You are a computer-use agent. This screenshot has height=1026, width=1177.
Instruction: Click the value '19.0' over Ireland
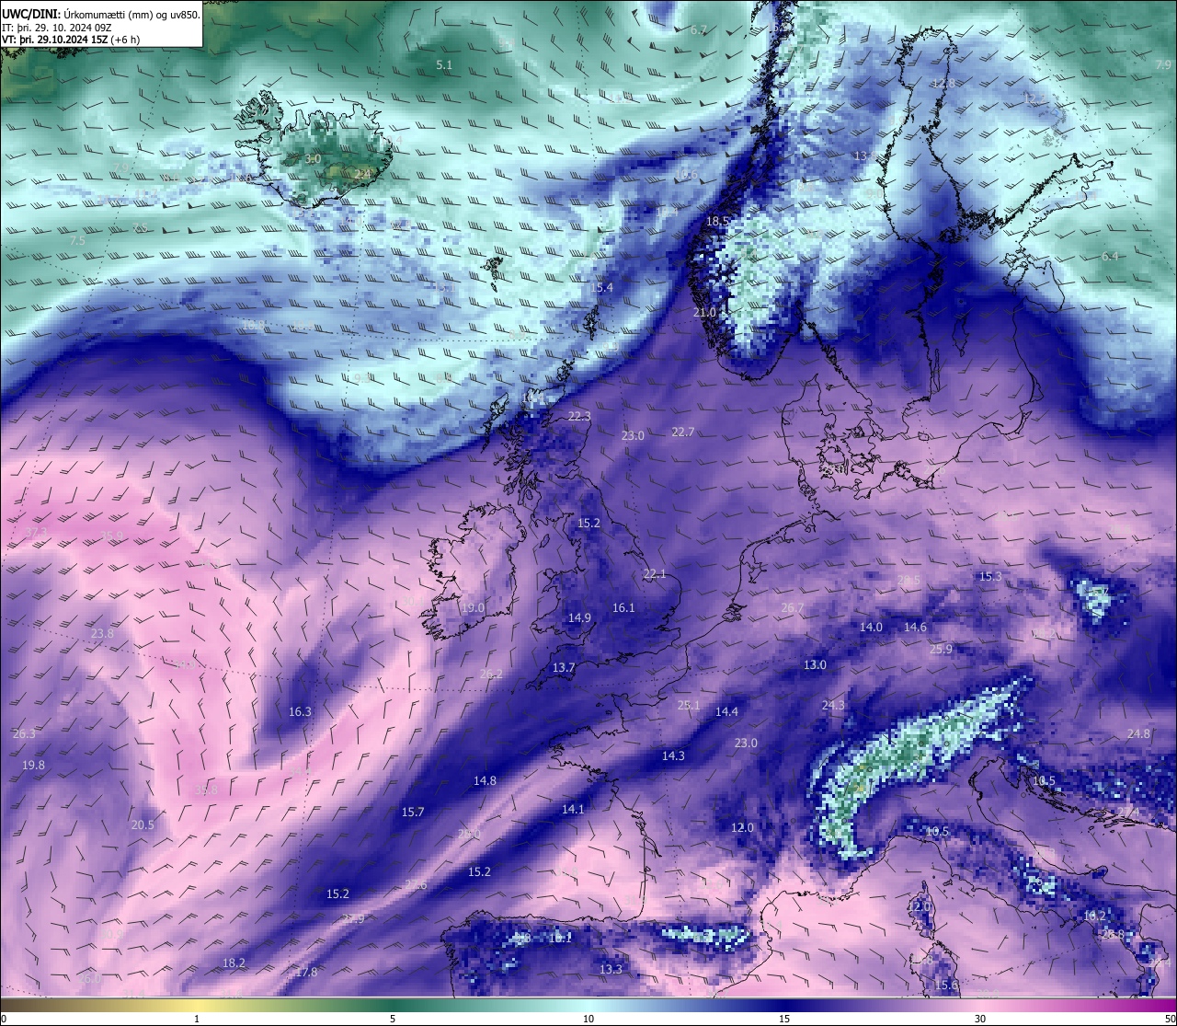(473, 608)
